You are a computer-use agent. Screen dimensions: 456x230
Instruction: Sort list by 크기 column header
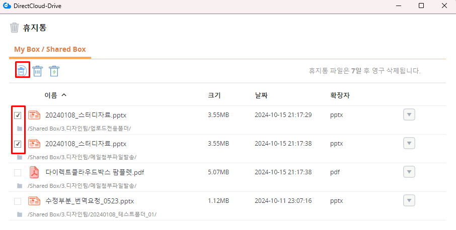pyautogui.click(x=214, y=95)
